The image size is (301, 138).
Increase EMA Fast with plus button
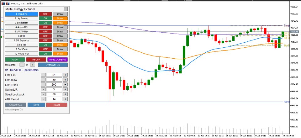[x=65, y=75]
